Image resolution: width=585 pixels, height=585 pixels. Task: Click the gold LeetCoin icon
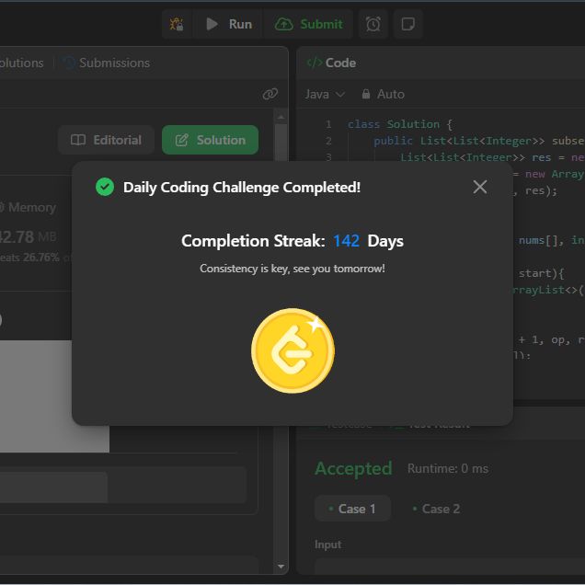pyautogui.click(x=292, y=350)
